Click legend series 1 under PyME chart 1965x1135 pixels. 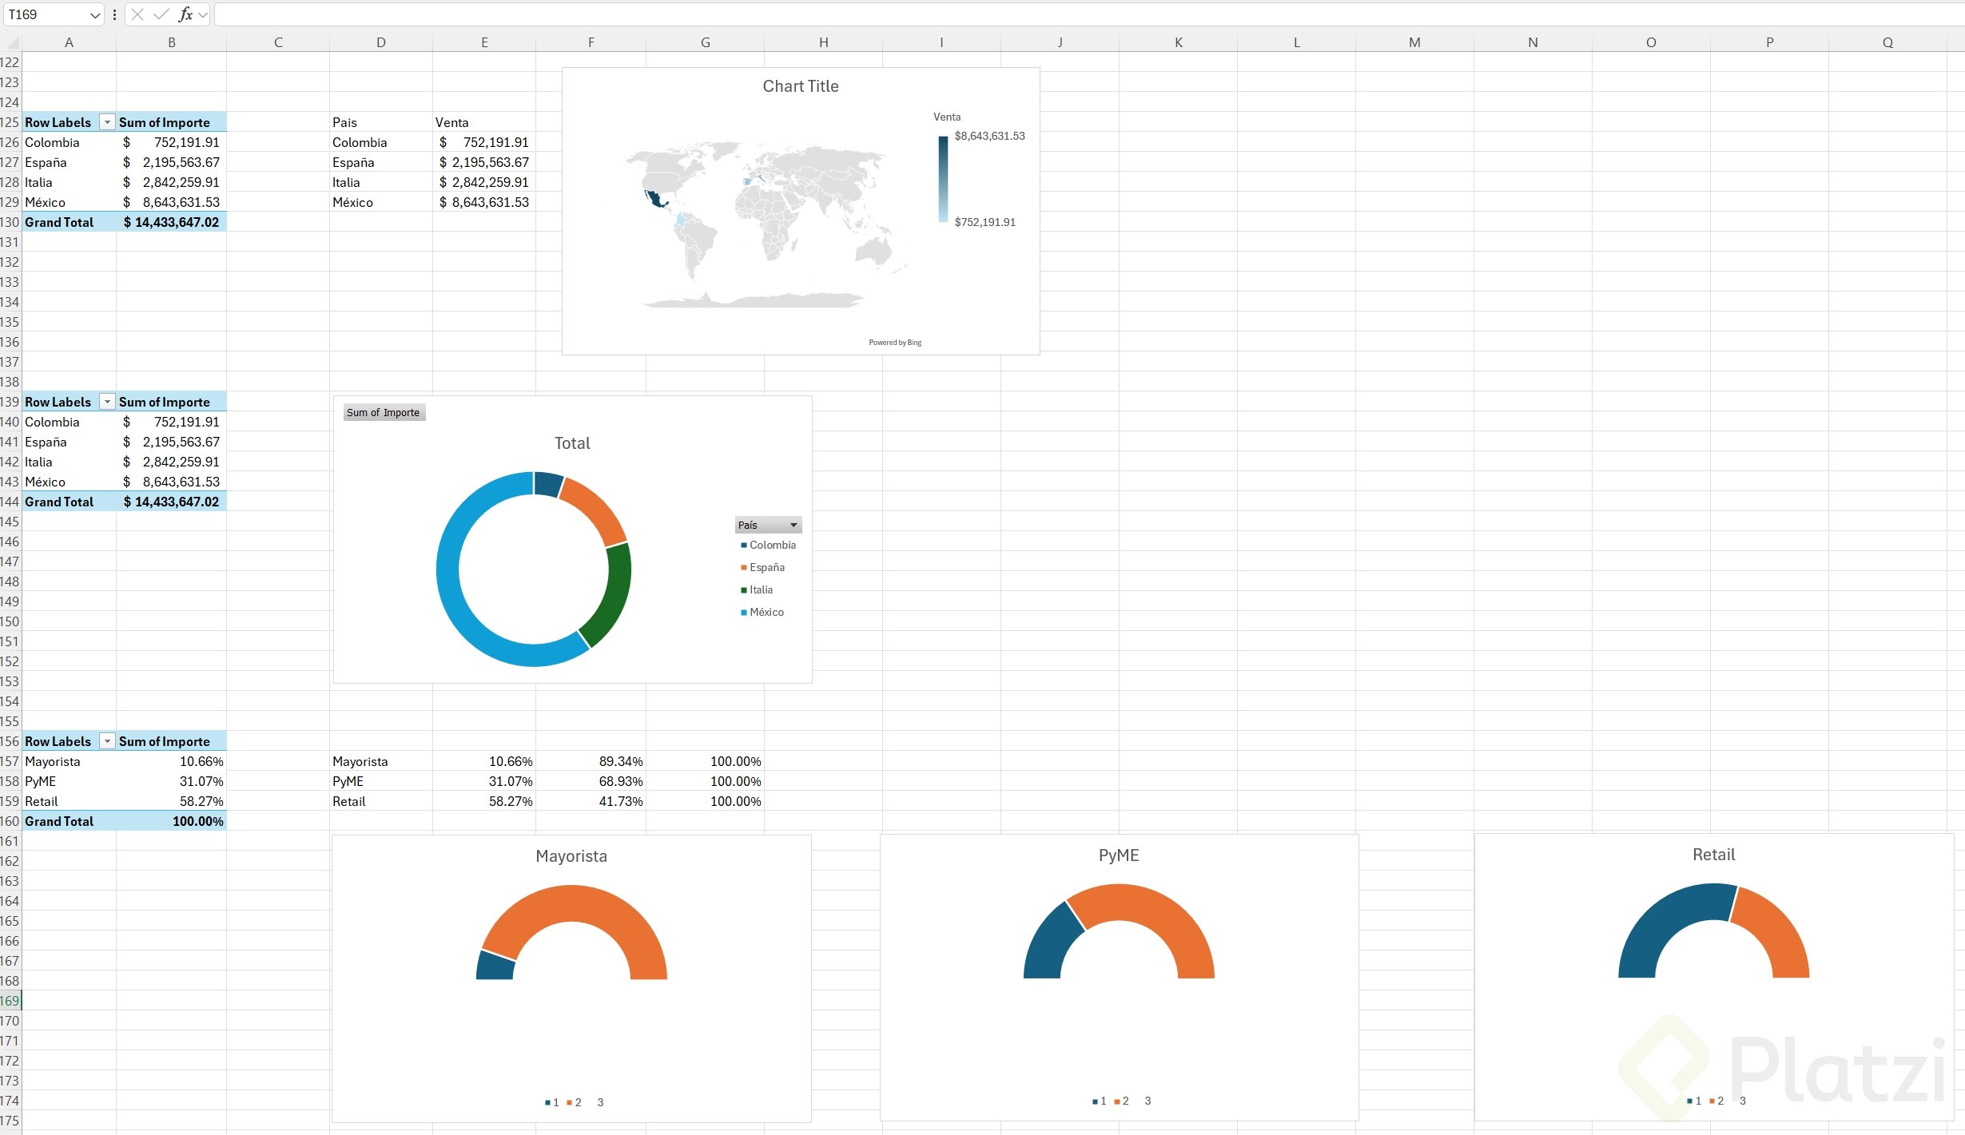(x=1099, y=1101)
